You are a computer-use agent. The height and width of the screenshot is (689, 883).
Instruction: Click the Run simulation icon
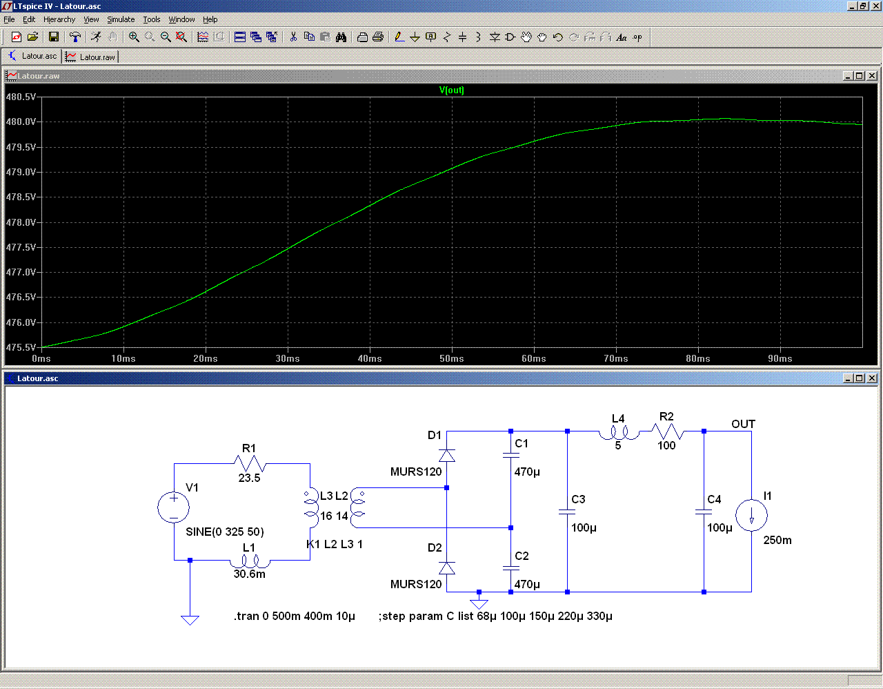(x=96, y=37)
